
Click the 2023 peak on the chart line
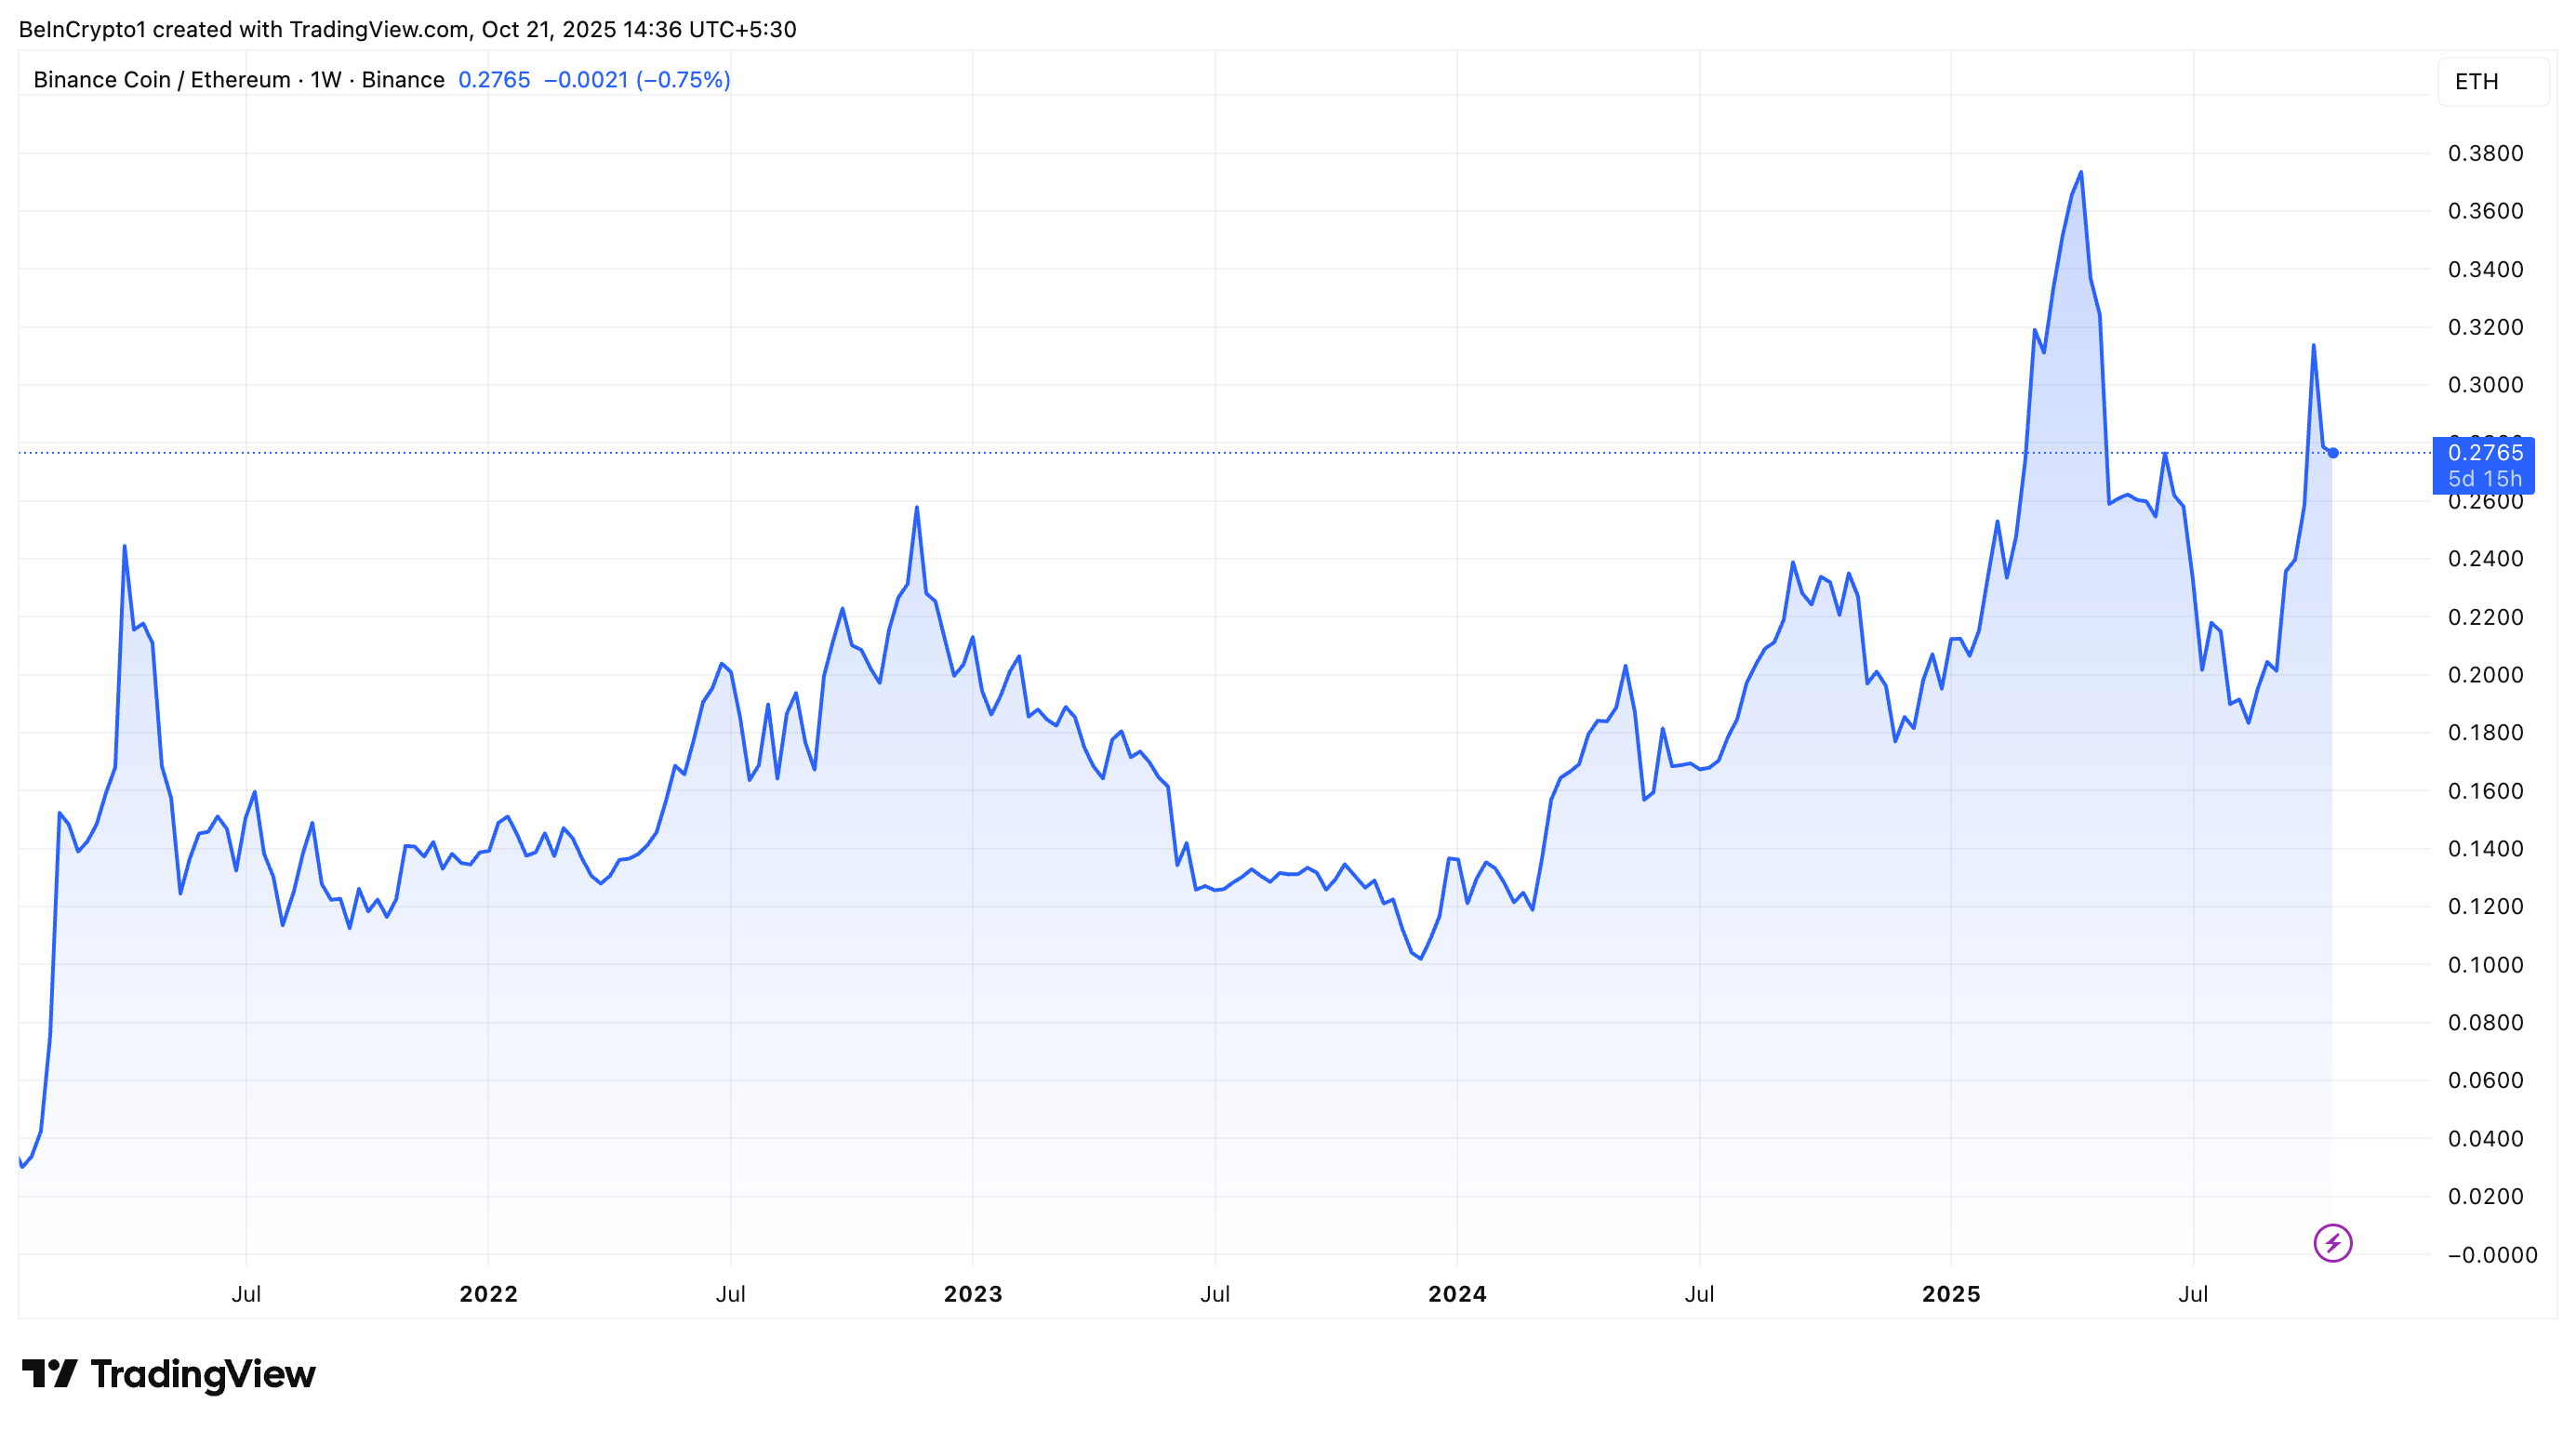click(917, 508)
